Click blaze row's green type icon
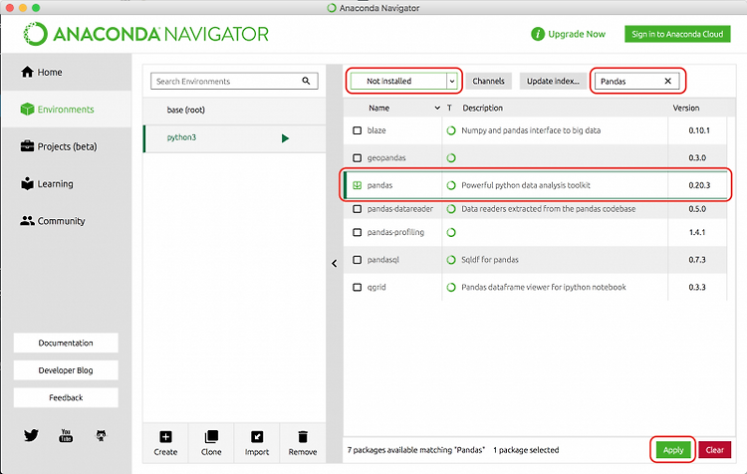The image size is (747, 474). pos(450,130)
